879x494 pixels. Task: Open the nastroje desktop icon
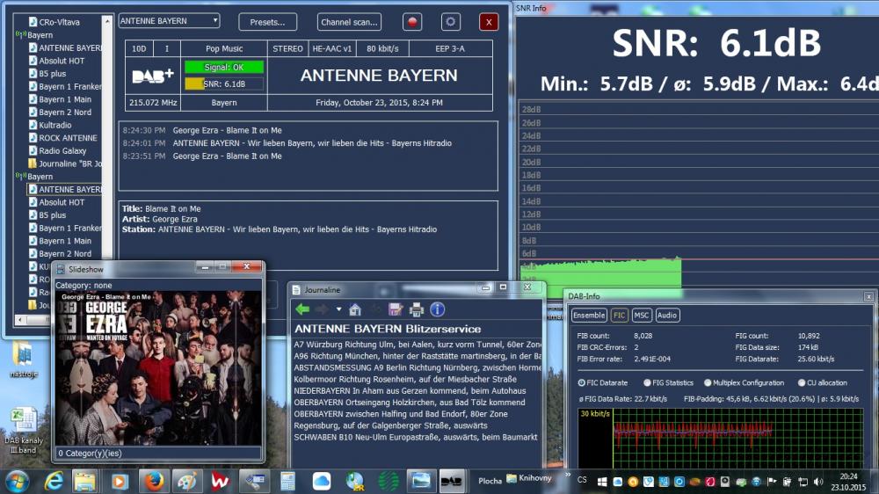tap(23, 360)
